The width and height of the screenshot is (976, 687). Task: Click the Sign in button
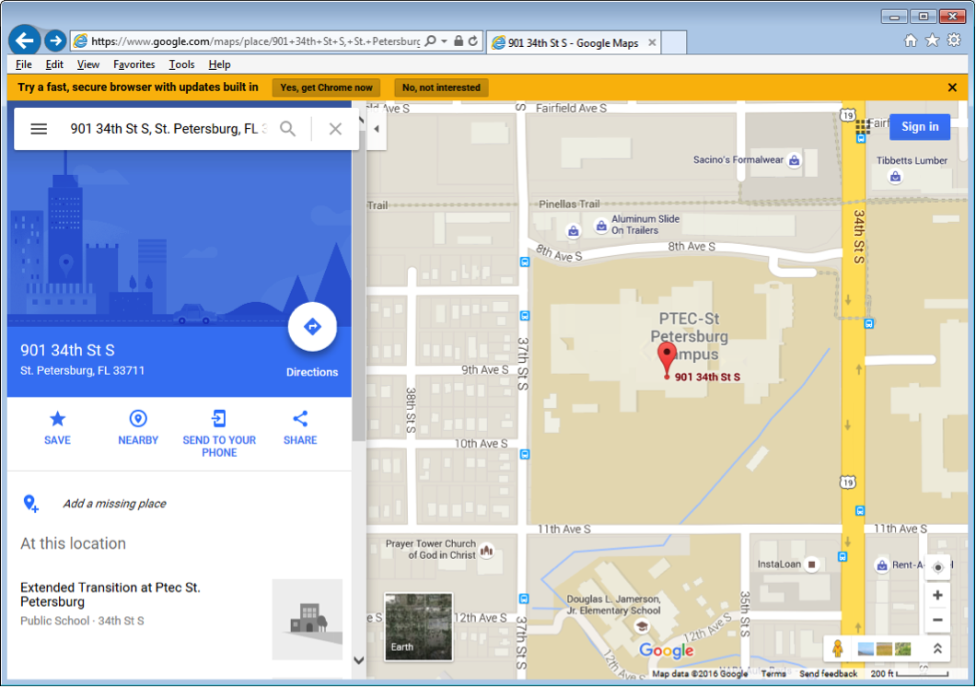tap(920, 127)
